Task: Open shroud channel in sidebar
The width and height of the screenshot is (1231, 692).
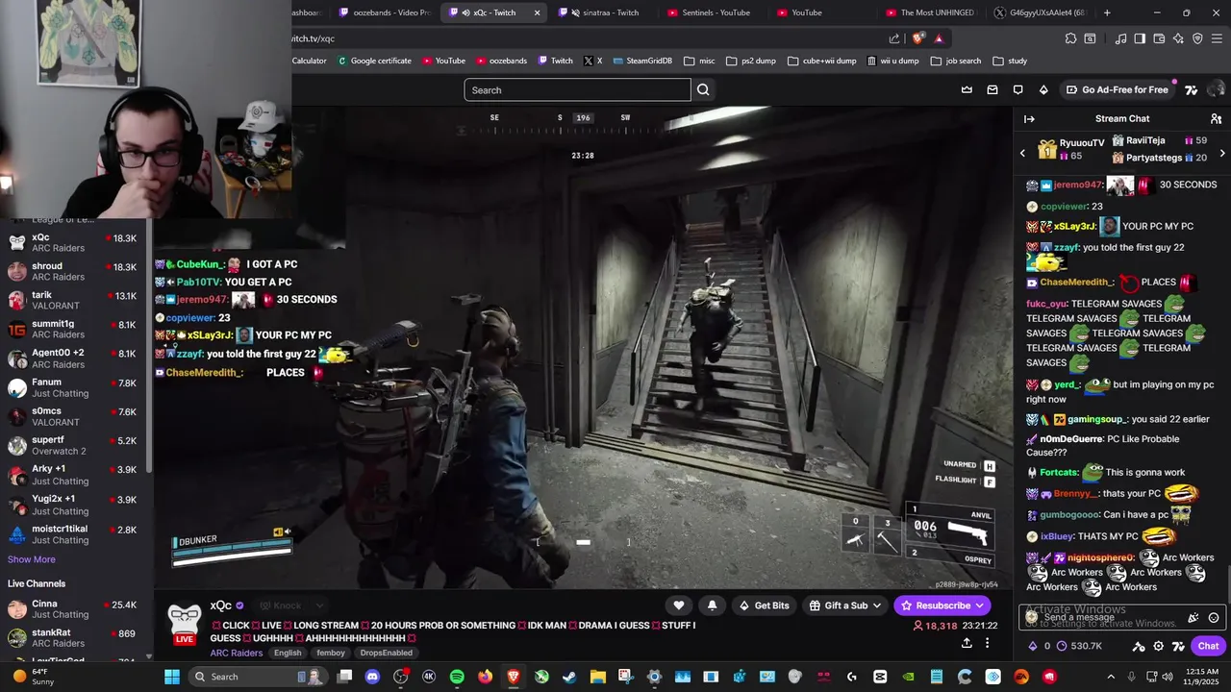Action: click(75, 271)
